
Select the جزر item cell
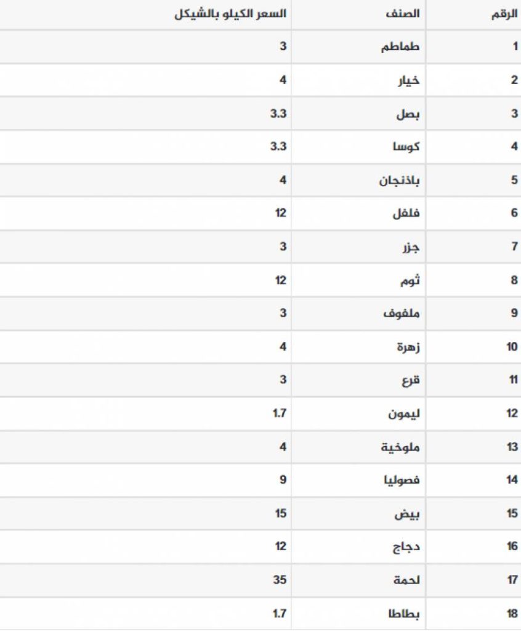[x=358, y=246]
